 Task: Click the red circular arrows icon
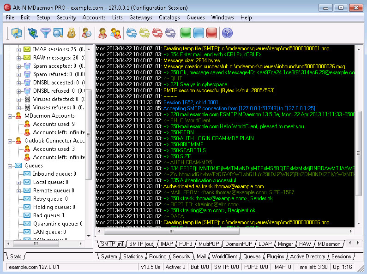[x=157, y=33]
